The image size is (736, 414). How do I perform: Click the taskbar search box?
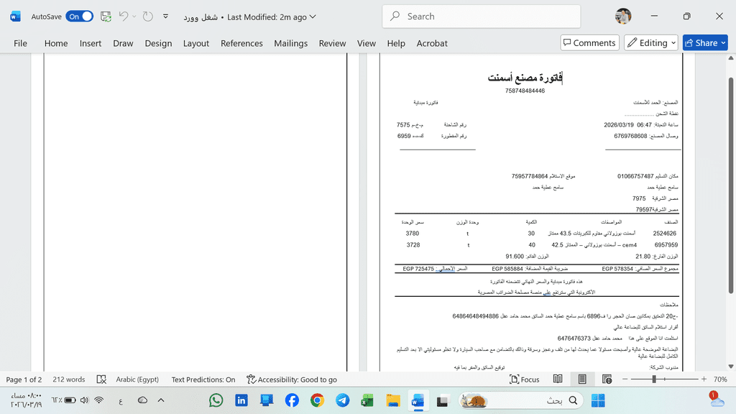(520, 400)
